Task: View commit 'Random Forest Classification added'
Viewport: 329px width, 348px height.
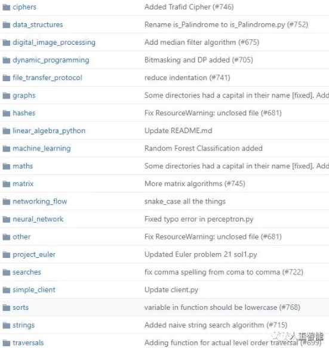Action: tap(204, 148)
